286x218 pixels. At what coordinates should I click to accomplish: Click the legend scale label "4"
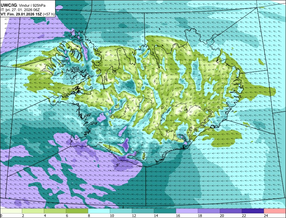45,216
